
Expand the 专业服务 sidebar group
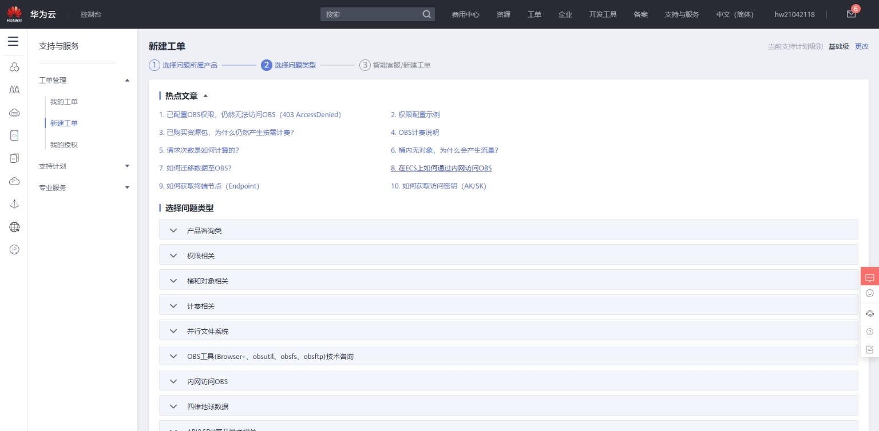127,187
